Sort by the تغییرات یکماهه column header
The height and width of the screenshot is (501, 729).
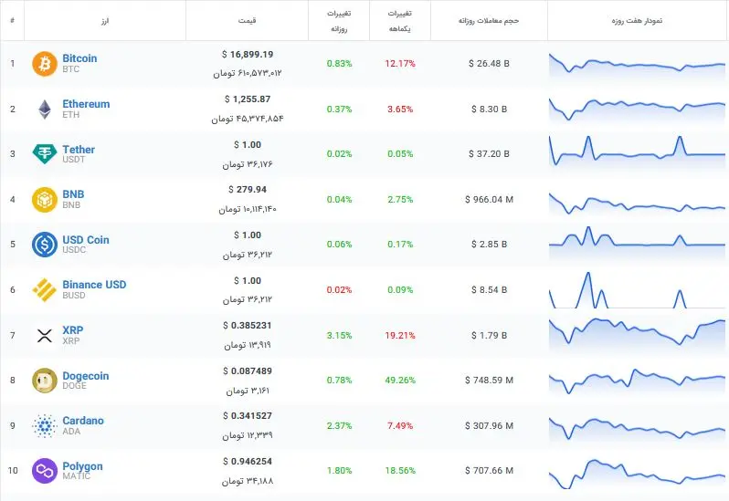(x=400, y=20)
